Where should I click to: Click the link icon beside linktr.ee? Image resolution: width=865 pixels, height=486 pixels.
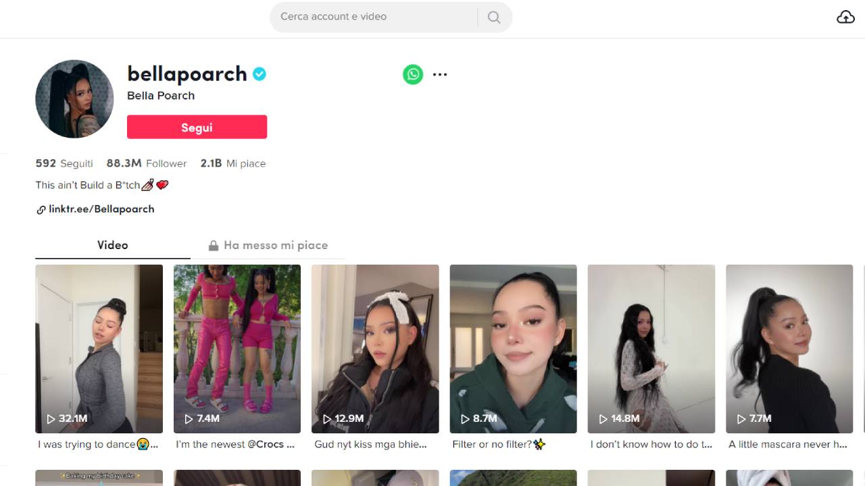[x=41, y=210]
